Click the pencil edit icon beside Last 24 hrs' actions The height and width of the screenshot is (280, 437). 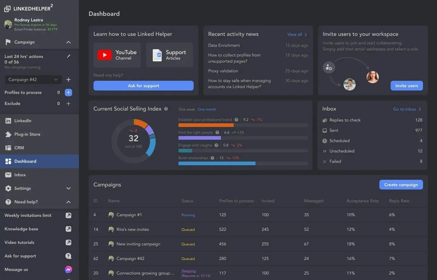(x=69, y=56)
